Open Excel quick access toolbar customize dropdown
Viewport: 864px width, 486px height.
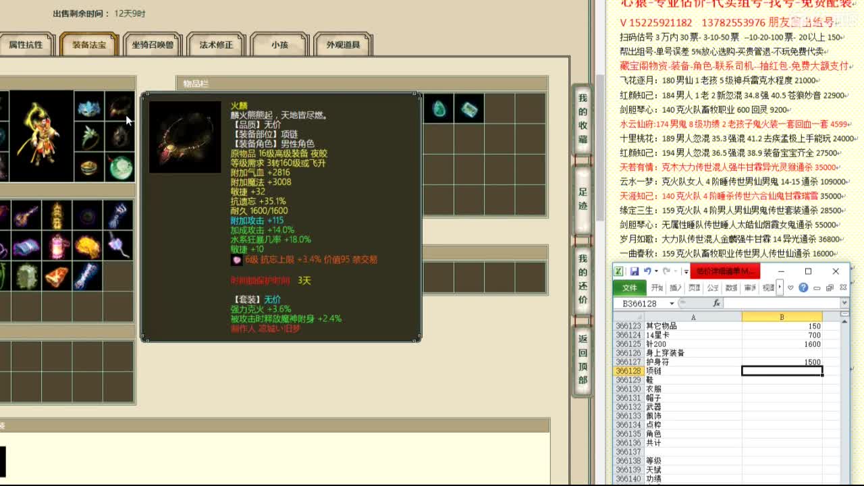pos(686,272)
